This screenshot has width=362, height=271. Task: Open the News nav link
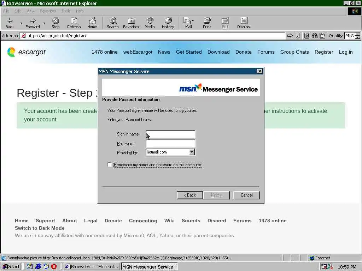tap(164, 52)
